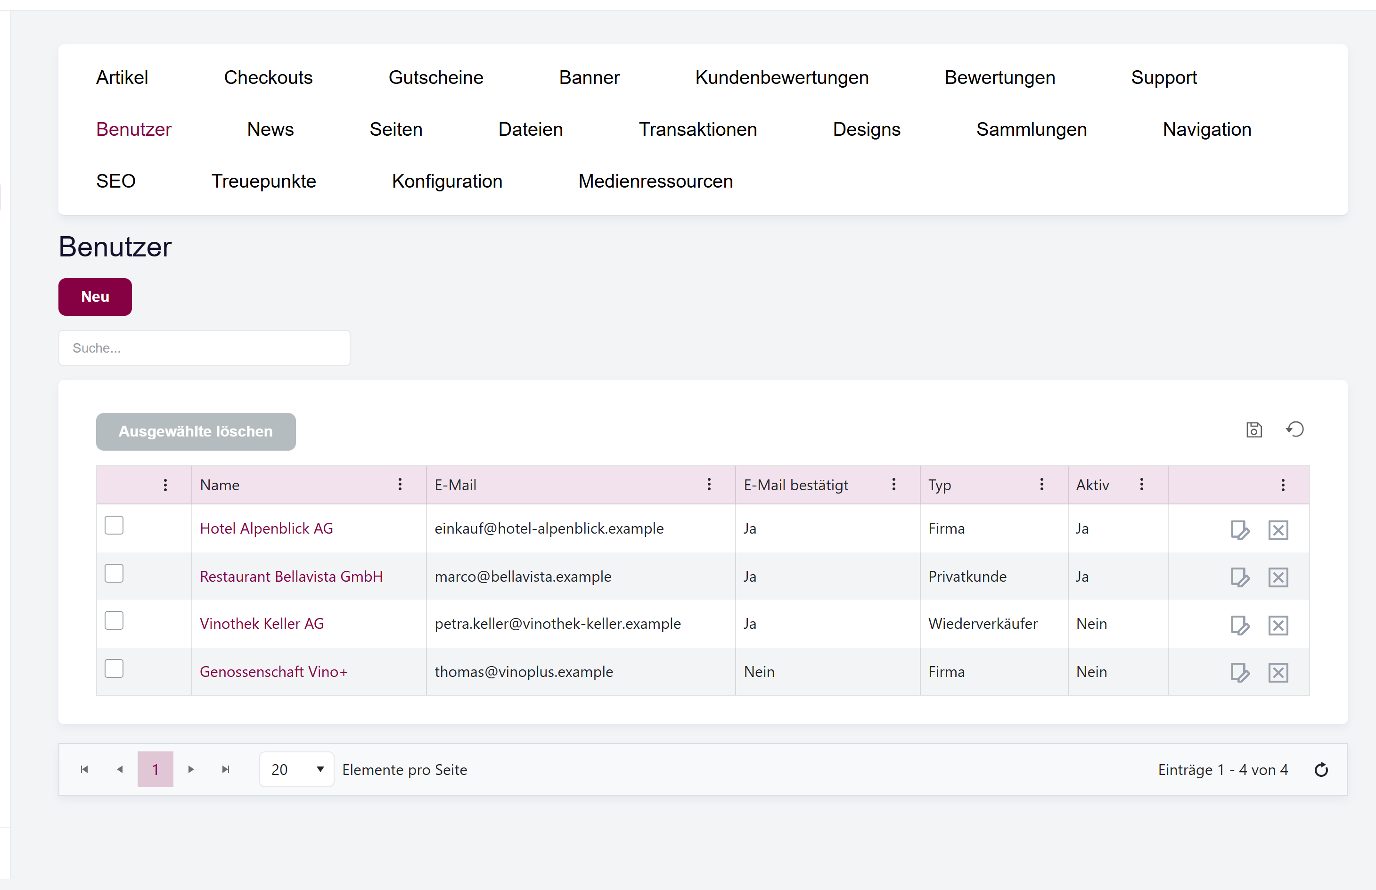This screenshot has height=890, width=1376.
Task: Open the Gutscheine section
Action: click(435, 77)
